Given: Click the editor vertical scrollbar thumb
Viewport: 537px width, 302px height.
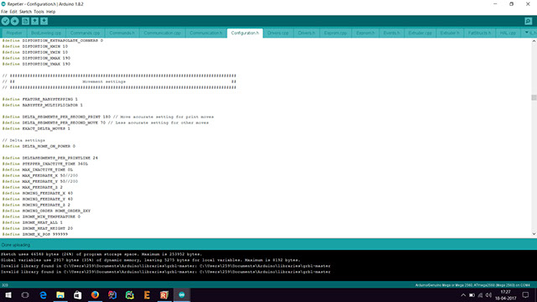Looking at the screenshot, I should click(534, 97).
